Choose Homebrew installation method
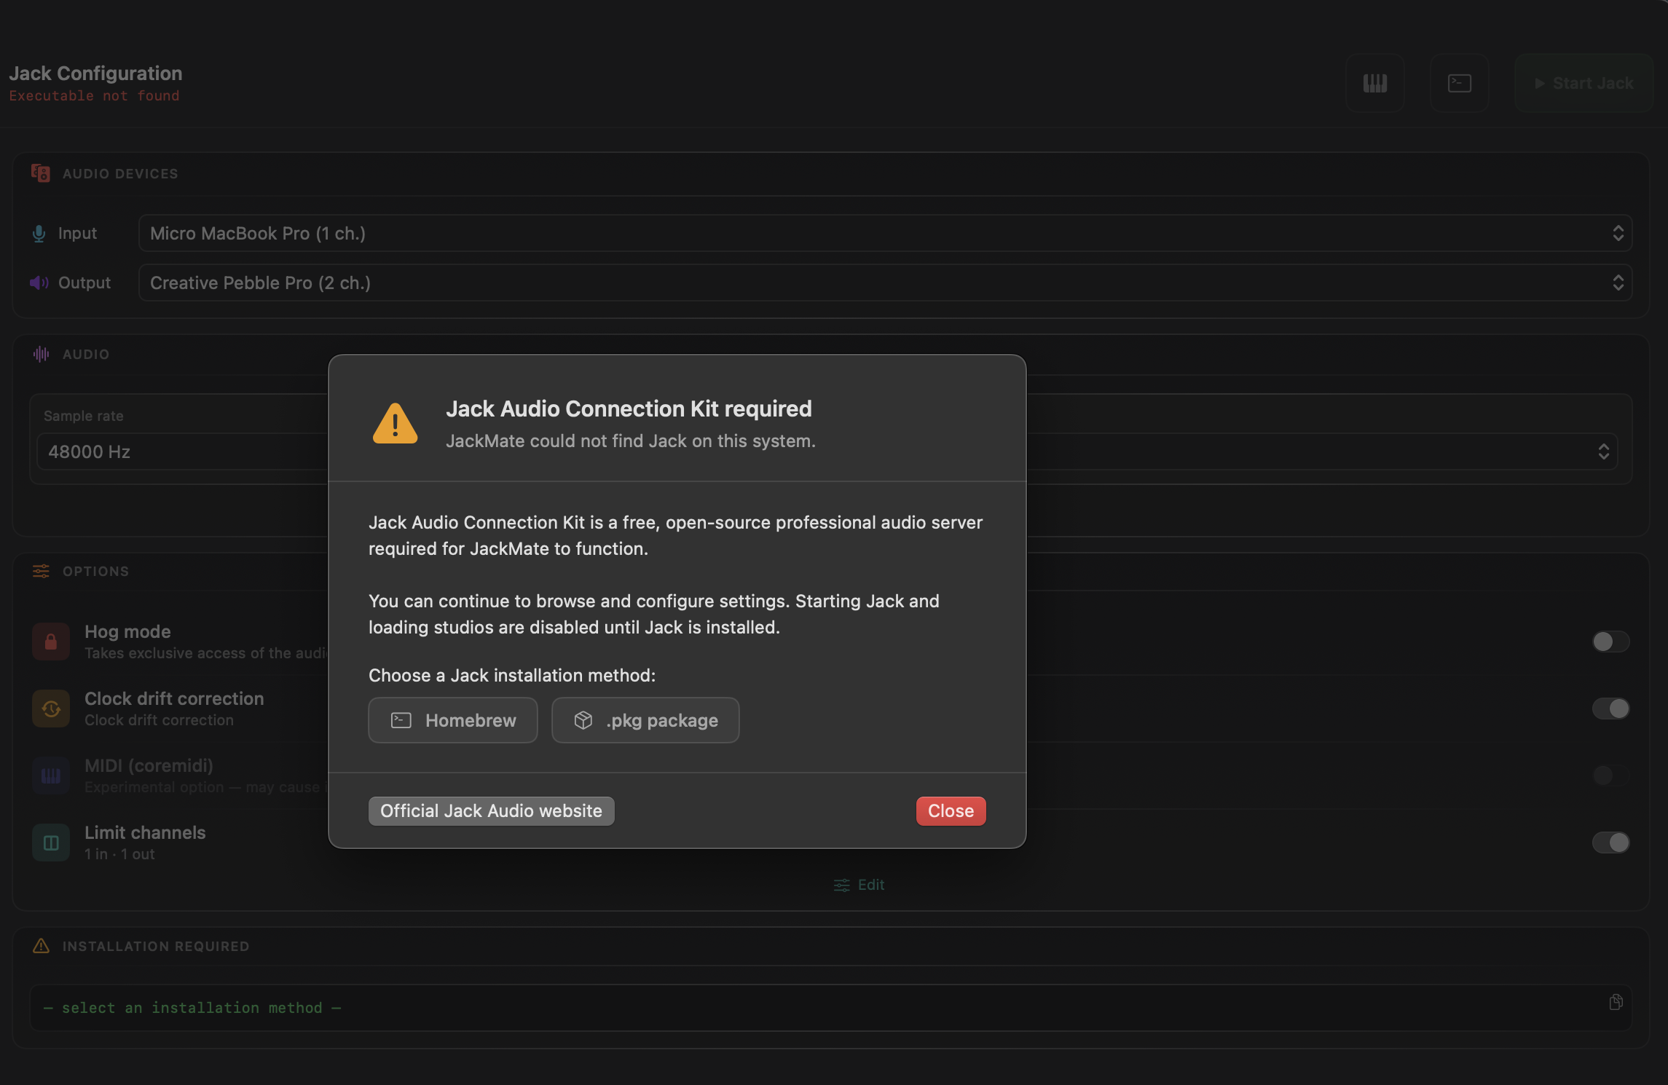The width and height of the screenshot is (1668, 1085). 452,720
